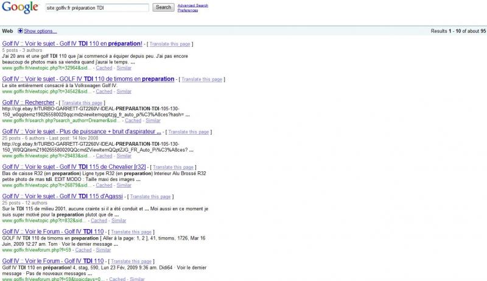Open 'Voir le Forum - Golf IV TDI 110' result with topicdays URL
This screenshot has width=487, height=281.
tap(53, 261)
